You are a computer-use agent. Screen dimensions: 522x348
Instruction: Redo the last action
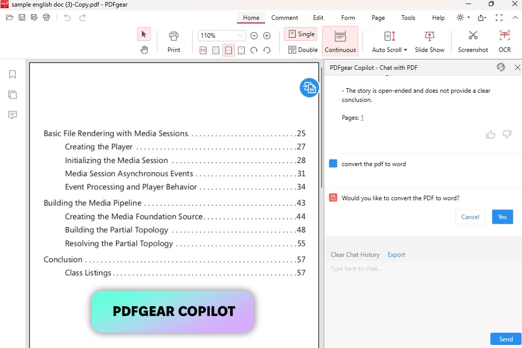click(x=82, y=17)
